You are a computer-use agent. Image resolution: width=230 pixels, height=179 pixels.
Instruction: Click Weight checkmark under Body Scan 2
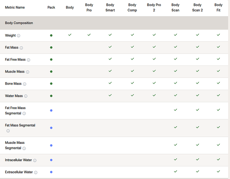pyautogui.click(x=198, y=35)
